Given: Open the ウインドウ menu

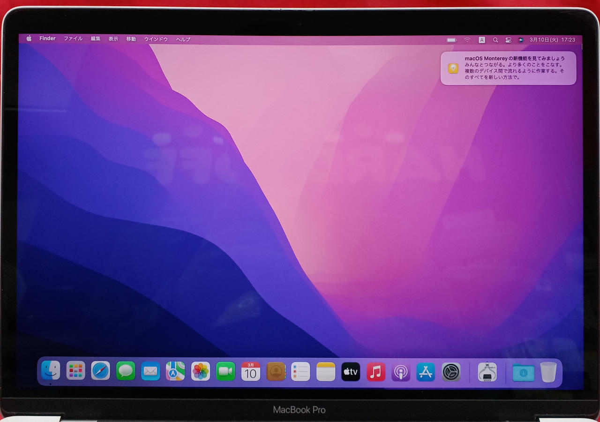Looking at the screenshot, I should (x=156, y=39).
